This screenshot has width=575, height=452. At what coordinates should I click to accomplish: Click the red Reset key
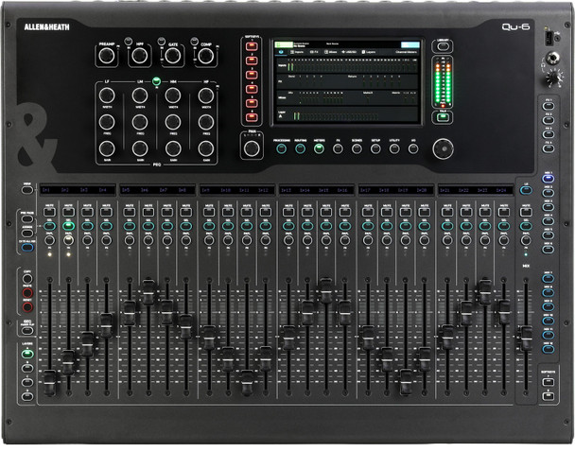27,306
